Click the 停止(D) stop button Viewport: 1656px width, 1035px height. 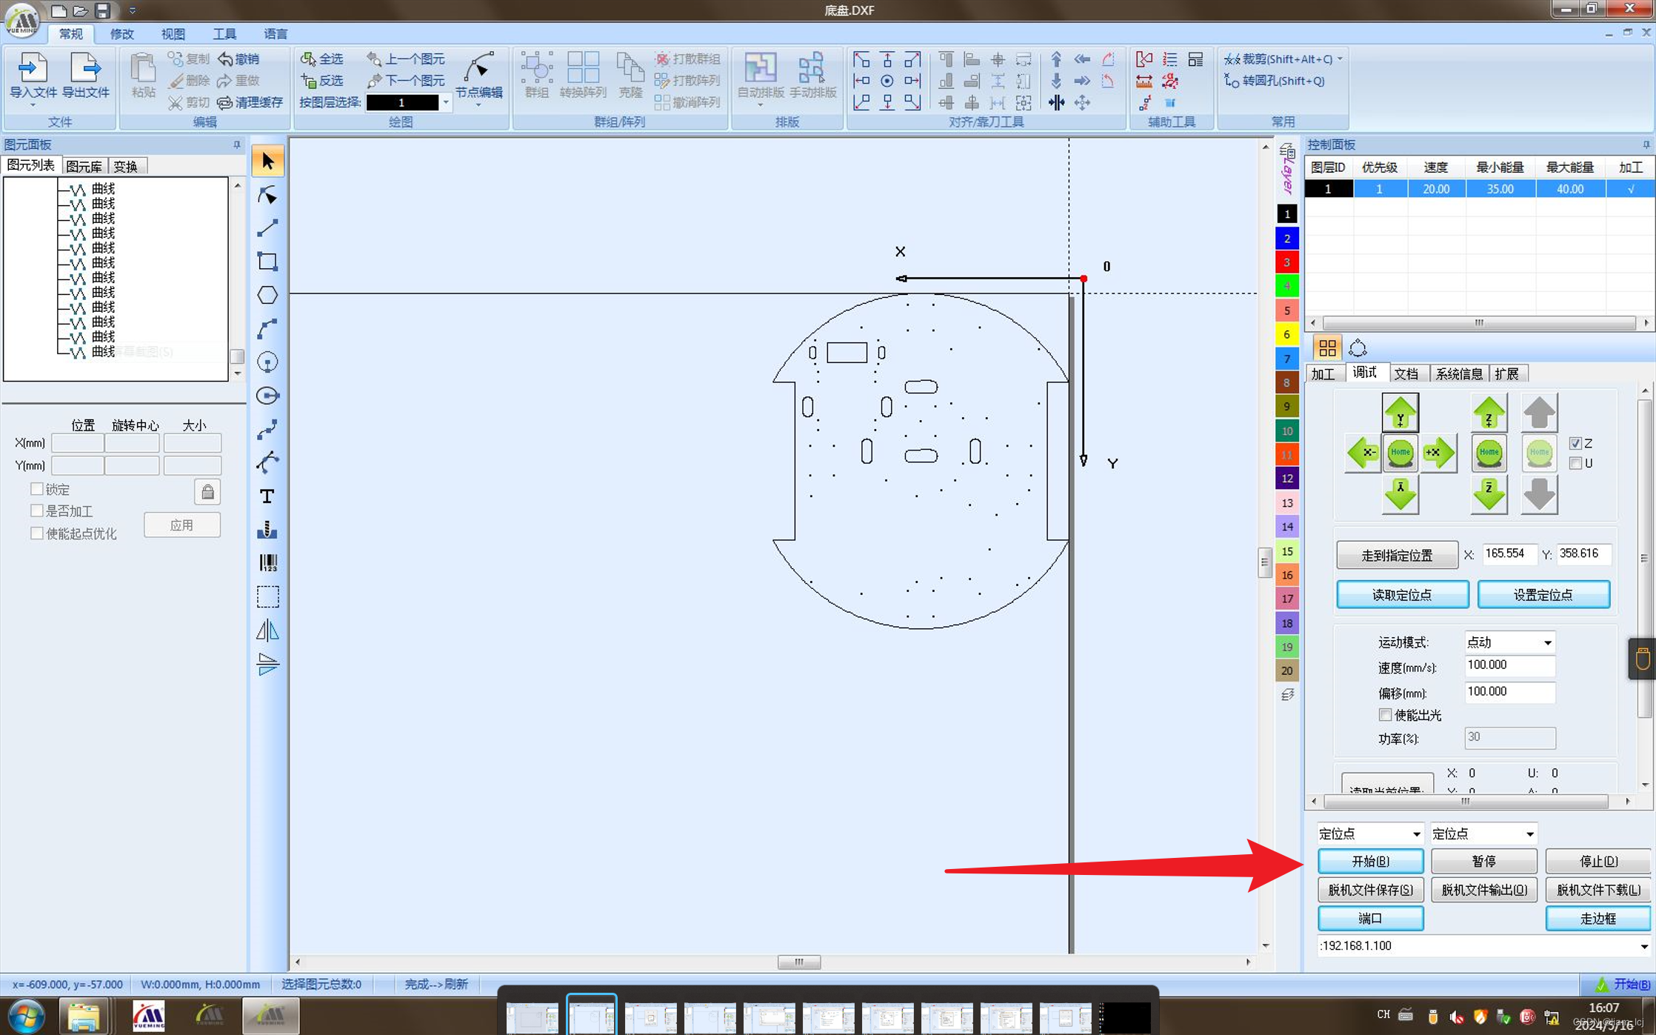[1598, 861]
